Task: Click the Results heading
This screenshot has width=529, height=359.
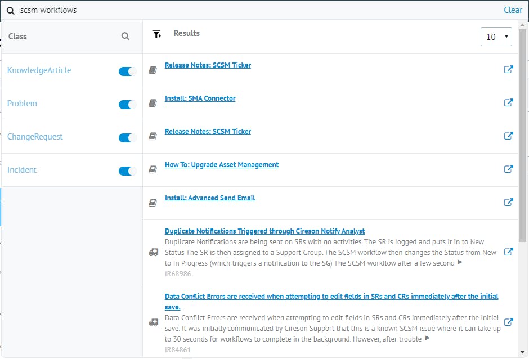Action: 187,33
